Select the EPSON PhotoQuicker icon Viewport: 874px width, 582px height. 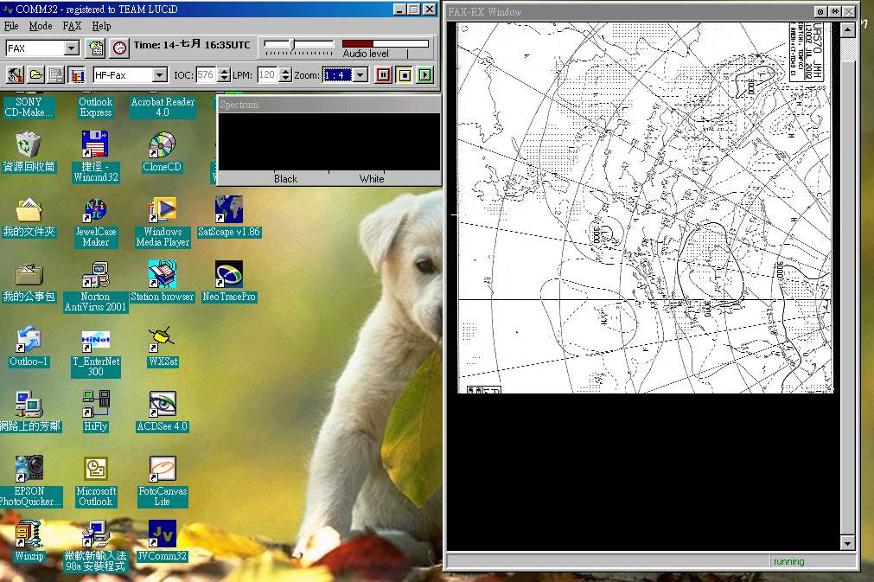(29, 481)
